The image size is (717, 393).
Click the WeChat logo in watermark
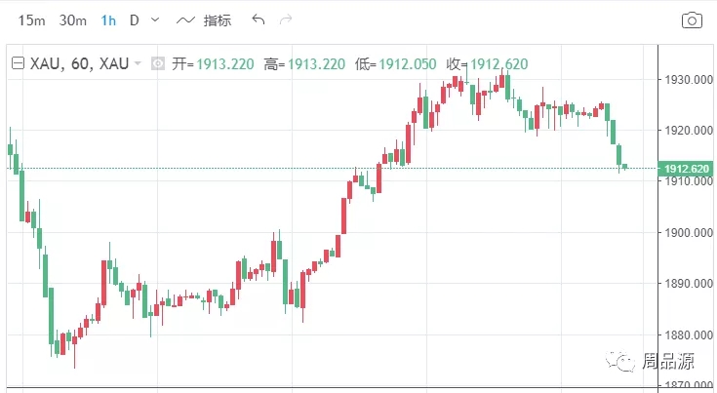click(x=622, y=363)
